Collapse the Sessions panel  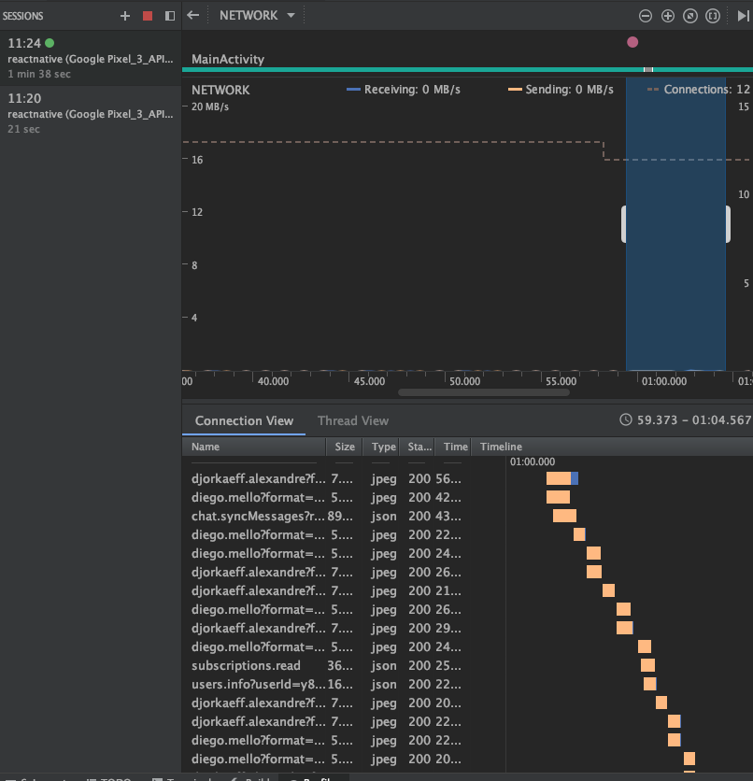point(169,16)
